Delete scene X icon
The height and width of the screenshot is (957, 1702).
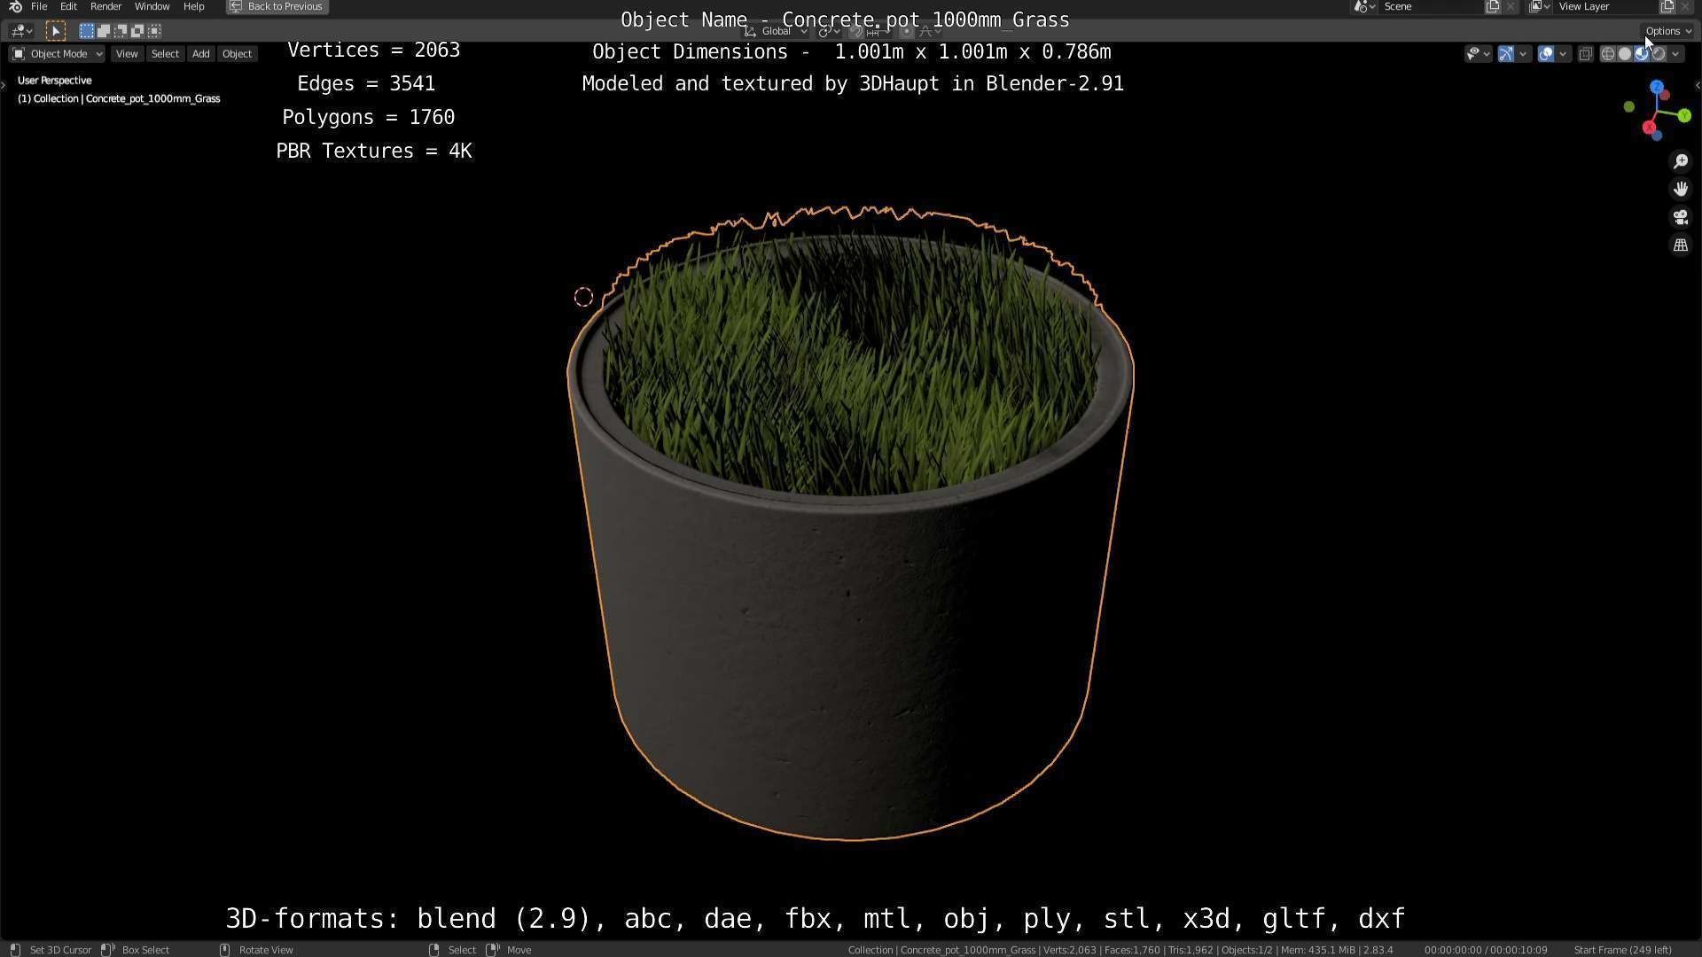[1511, 6]
